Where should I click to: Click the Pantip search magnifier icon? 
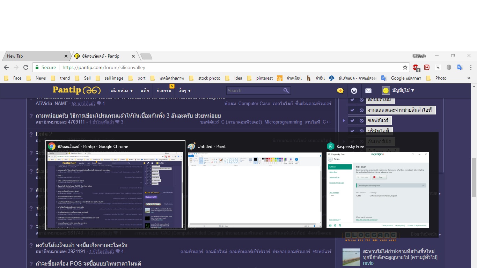286,90
